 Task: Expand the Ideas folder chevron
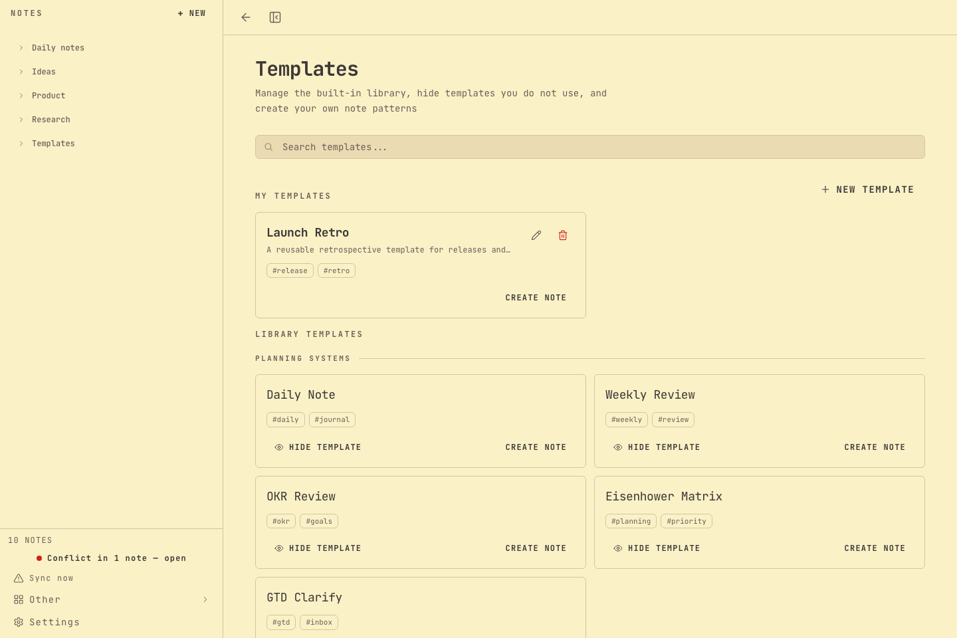21,72
